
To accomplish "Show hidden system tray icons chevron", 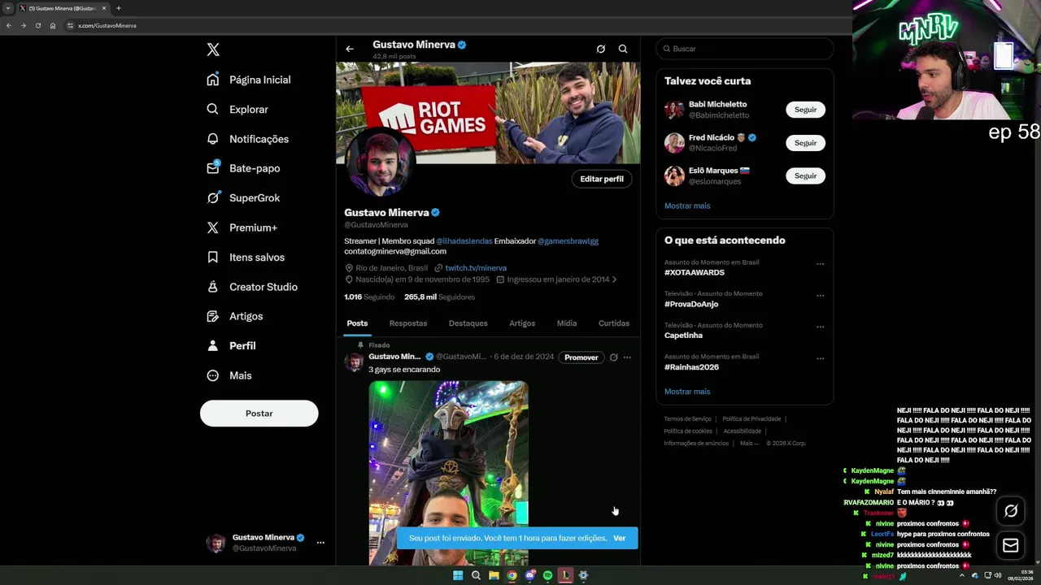I will point(962,575).
